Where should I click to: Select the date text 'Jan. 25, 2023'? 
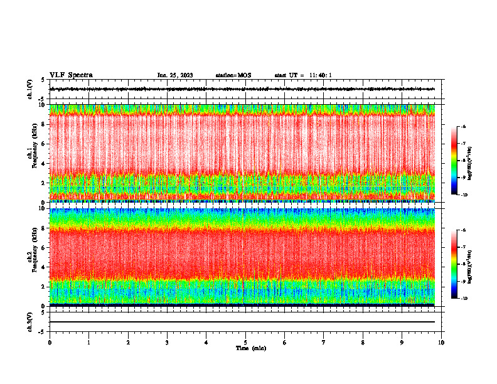175,75
